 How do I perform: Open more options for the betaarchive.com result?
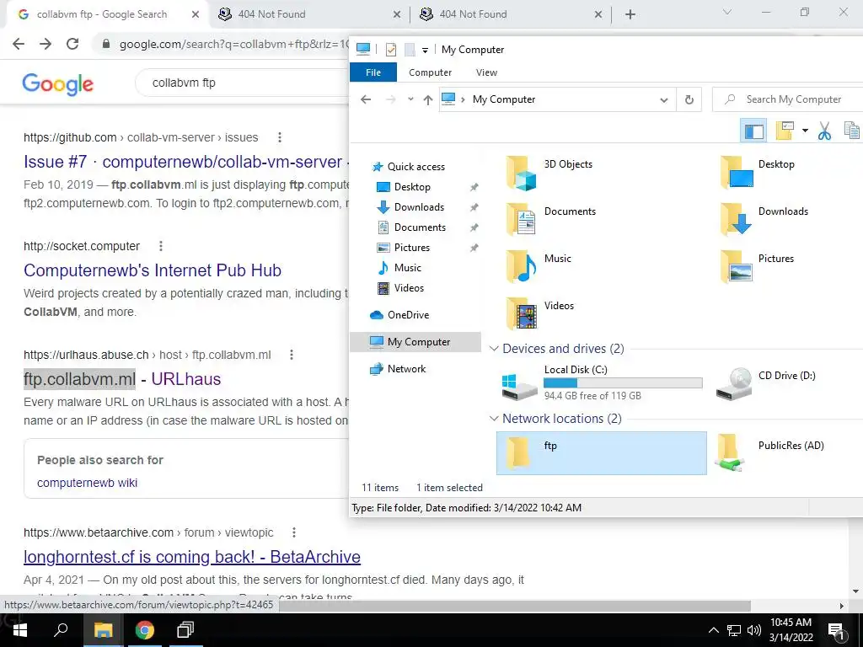click(x=294, y=532)
